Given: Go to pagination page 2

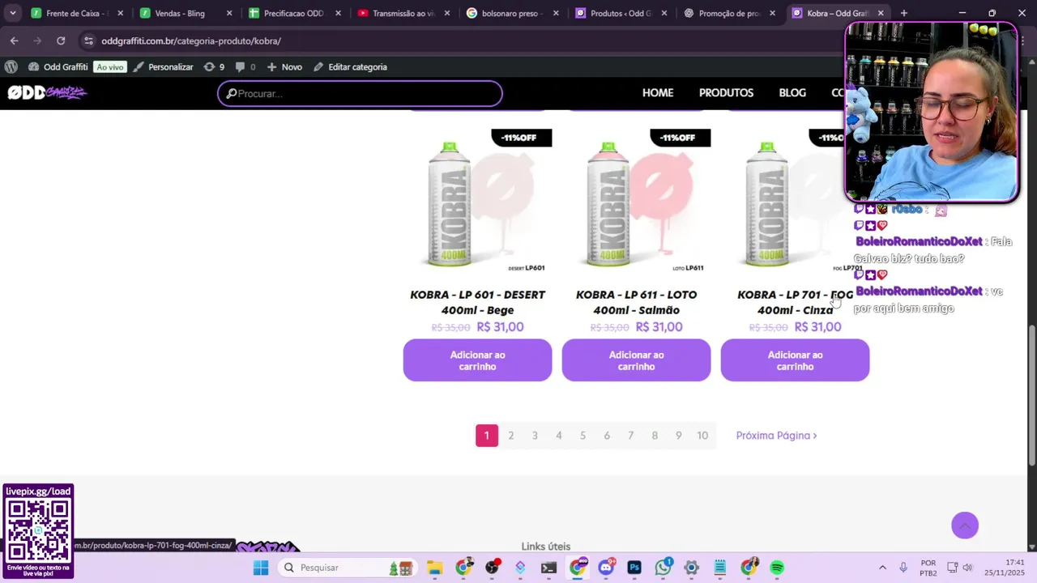Looking at the screenshot, I should (x=510, y=436).
